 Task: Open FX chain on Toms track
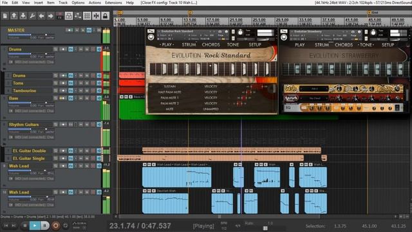[71, 83]
